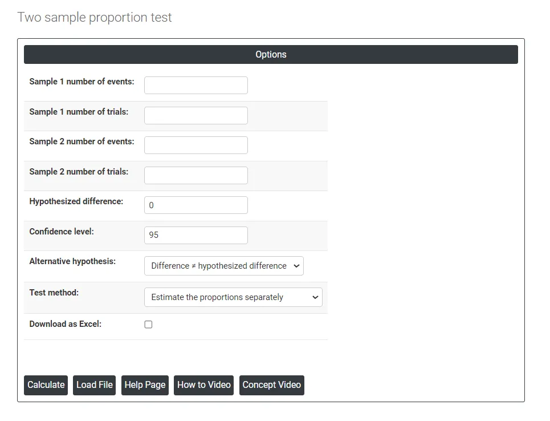Click the 'Test method:' label
The image size is (550, 421).
tap(54, 293)
